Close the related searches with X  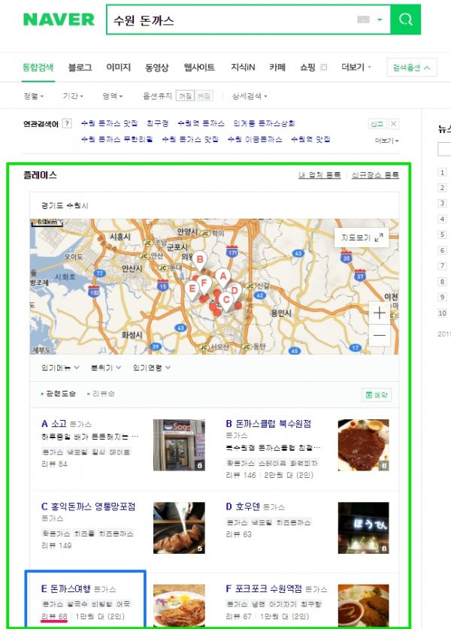(x=394, y=124)
